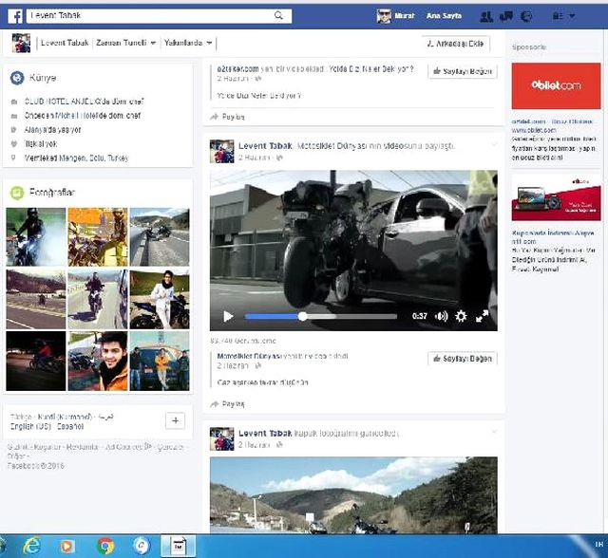Open the messages icon in top bar
608x558 pixels.
pyautogui.click(x=506, y=16)
